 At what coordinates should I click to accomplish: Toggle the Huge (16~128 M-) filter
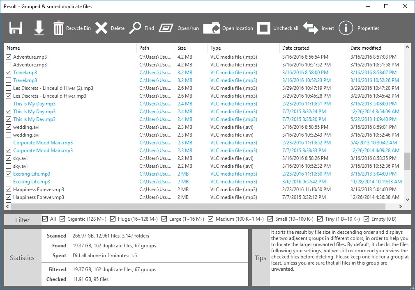click(113, 219)
